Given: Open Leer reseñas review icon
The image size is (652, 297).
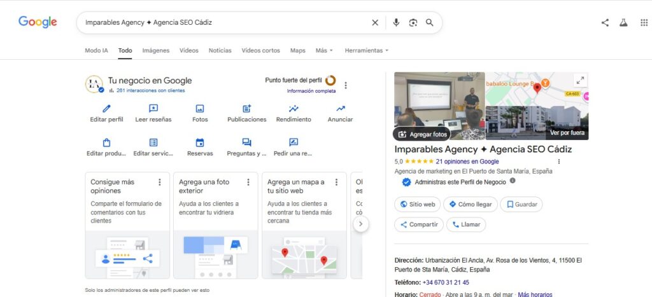Looking at the screenshot, I should pos(153,109).
